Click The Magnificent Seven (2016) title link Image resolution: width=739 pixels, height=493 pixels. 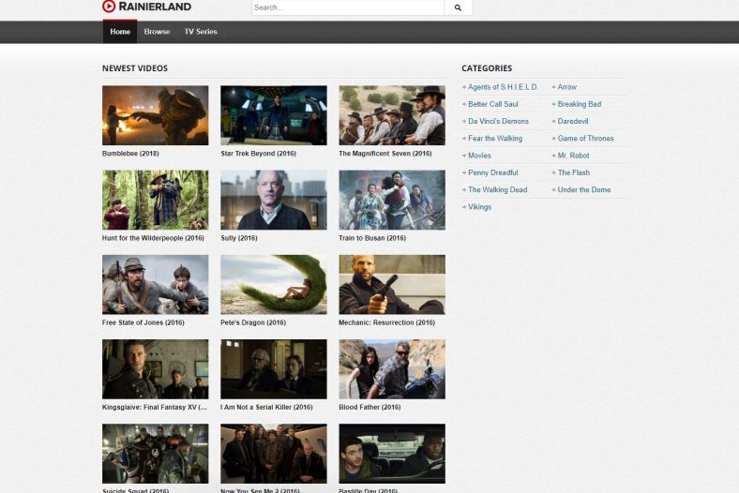click(385, 154)
